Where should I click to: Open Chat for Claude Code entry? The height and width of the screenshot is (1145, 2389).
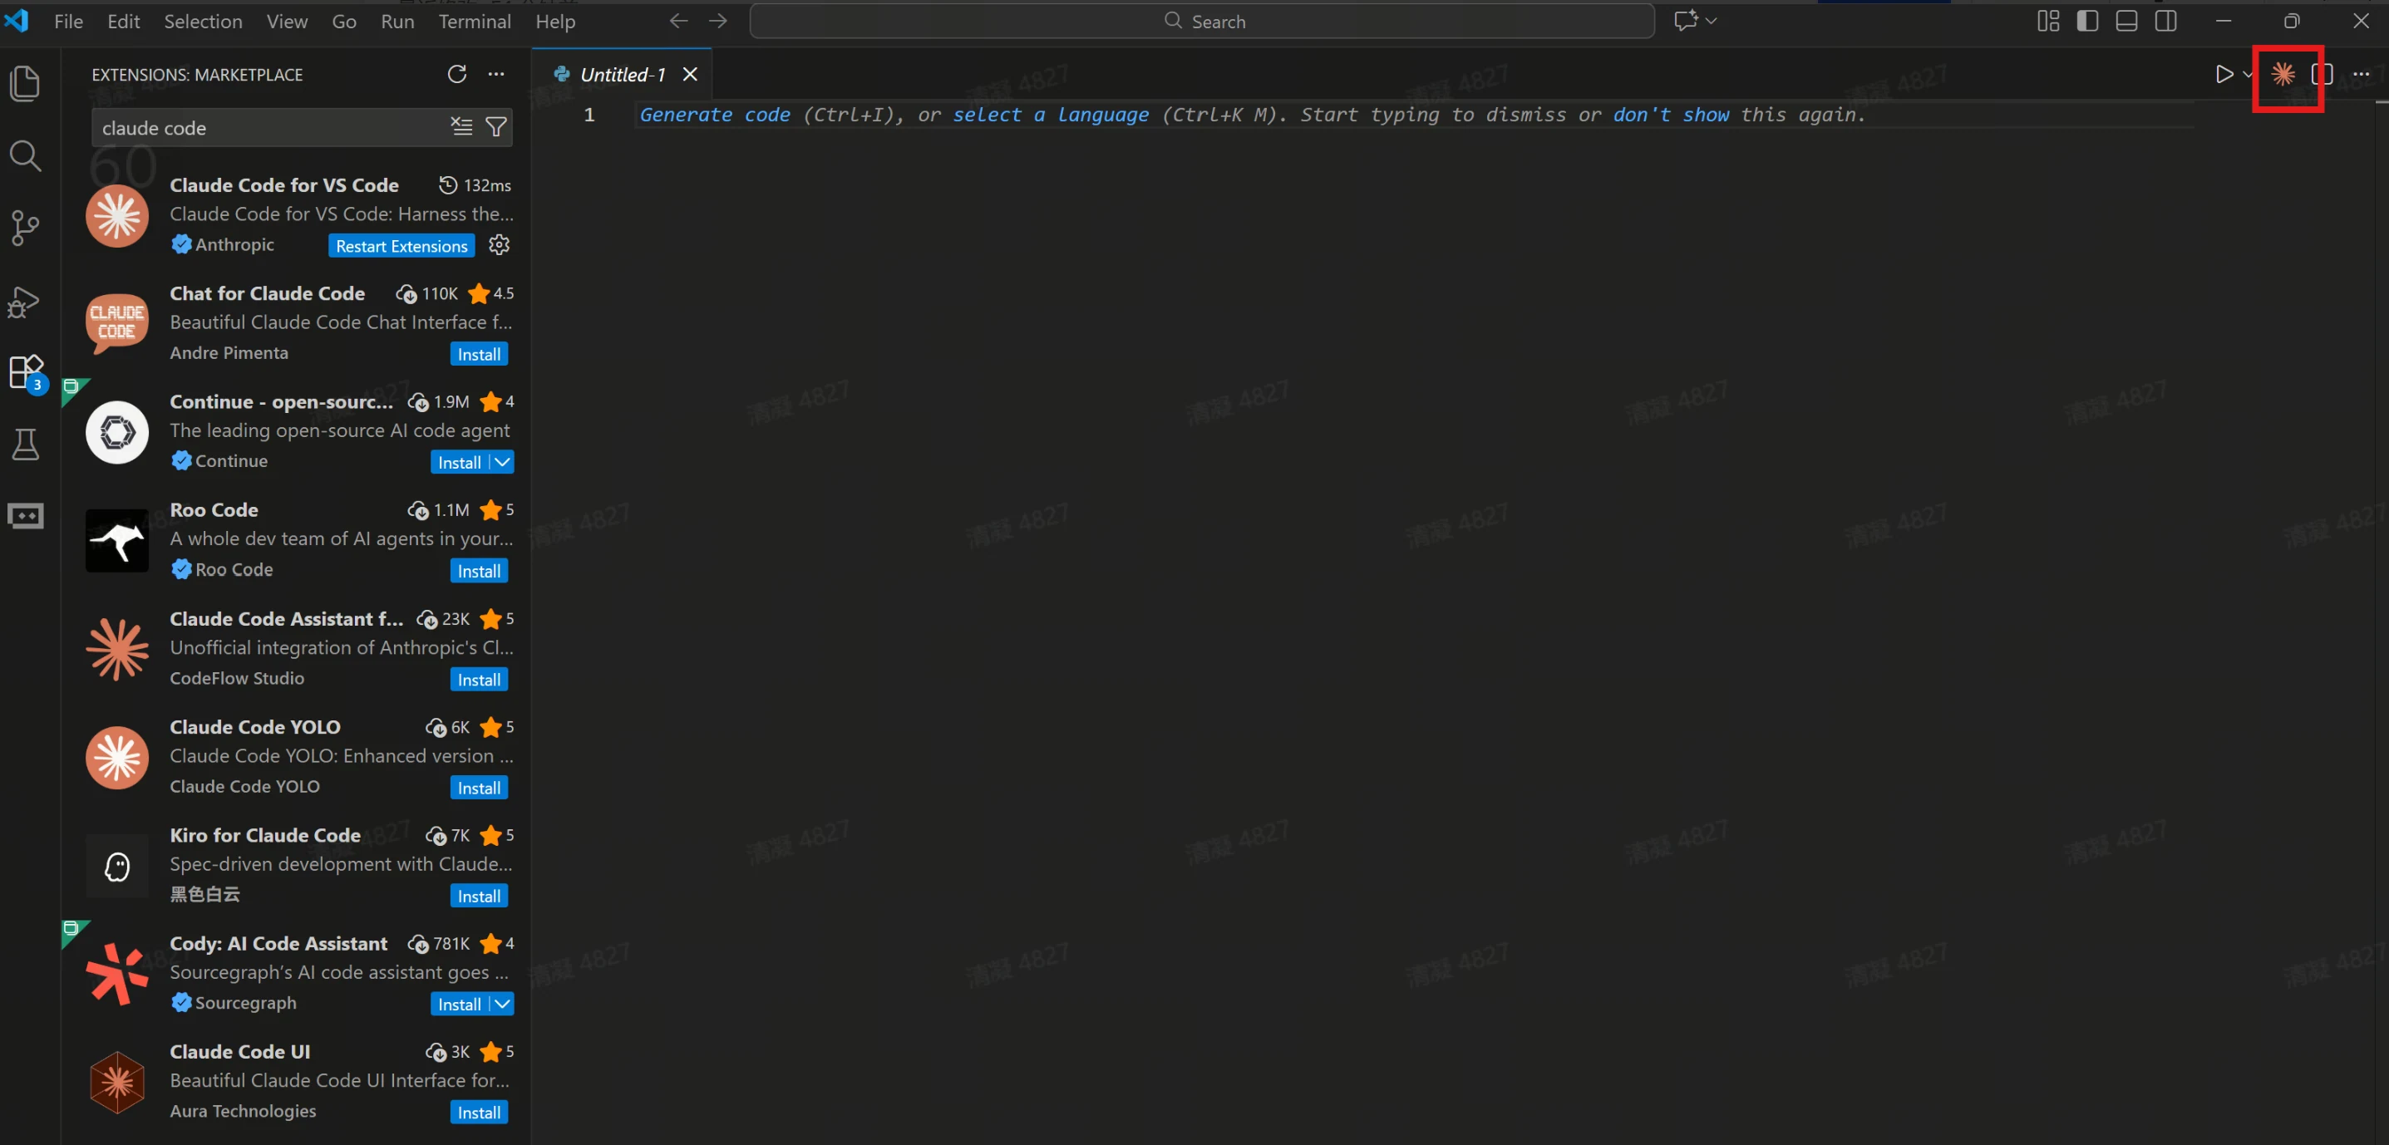297,323
